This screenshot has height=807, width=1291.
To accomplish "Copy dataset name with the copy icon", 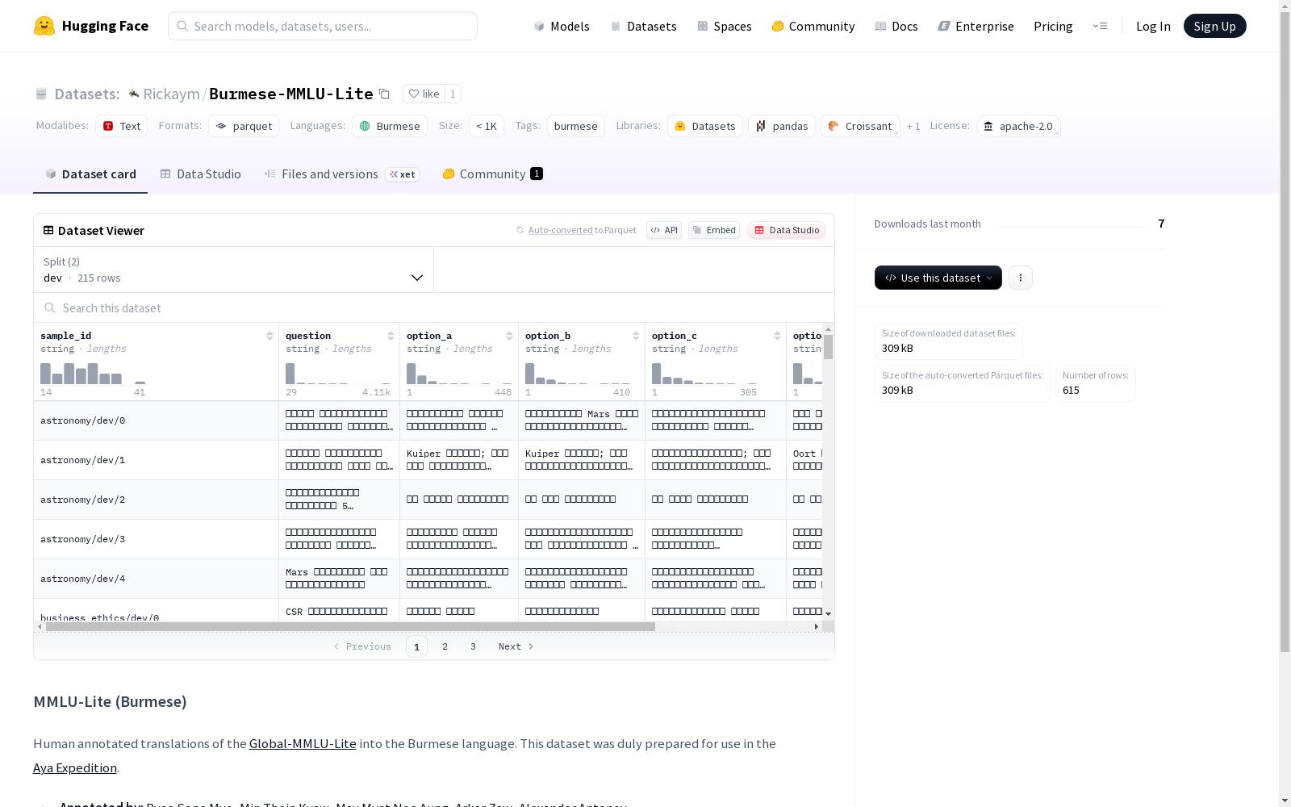I will (385, 94).
